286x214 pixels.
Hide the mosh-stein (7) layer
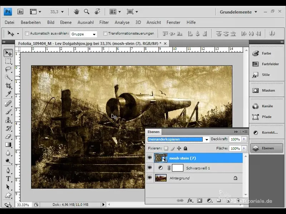click(x=149, y=158)
